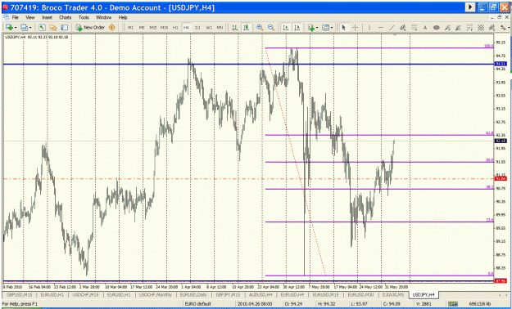Select the Equidistant Channel tool
Viewport: 512px width, 309px height.
[x=402, y=28]
